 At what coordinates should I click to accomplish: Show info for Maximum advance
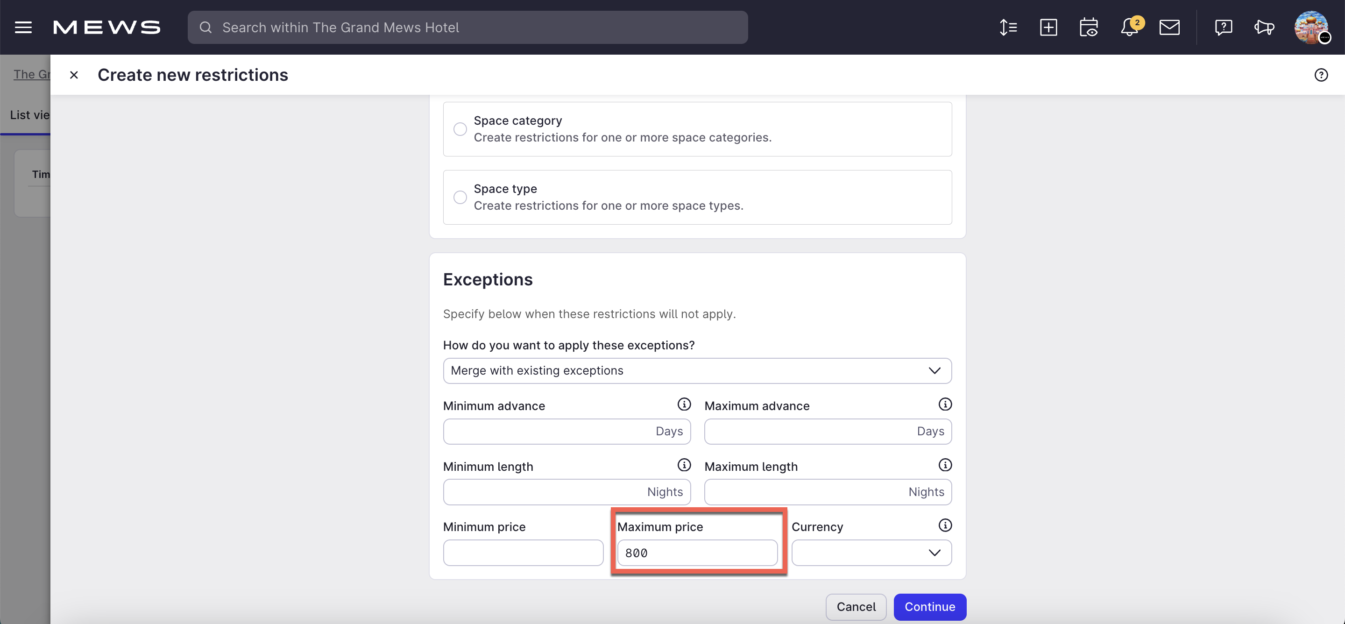945,404
